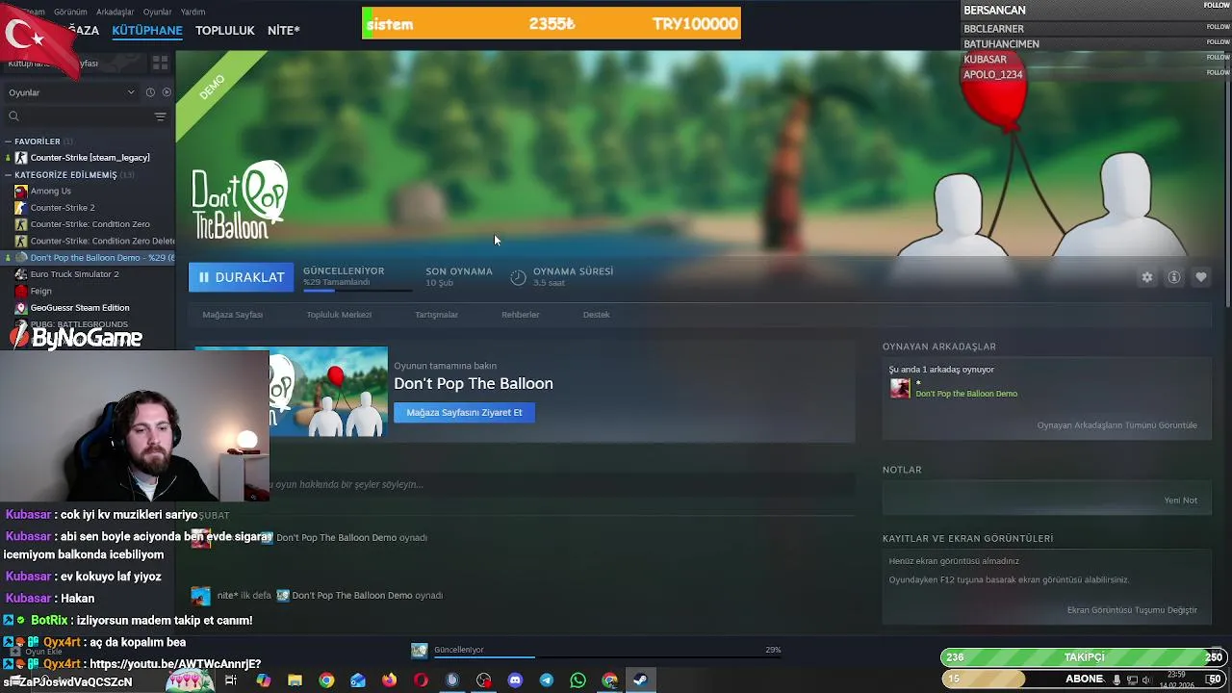Click the recent activity clock filter icon
This screenshot has width=1232, height=693.
tap(150, 92)
